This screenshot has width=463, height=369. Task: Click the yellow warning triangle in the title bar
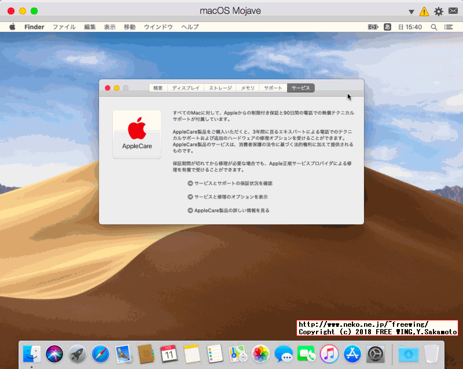coord(424,12)
